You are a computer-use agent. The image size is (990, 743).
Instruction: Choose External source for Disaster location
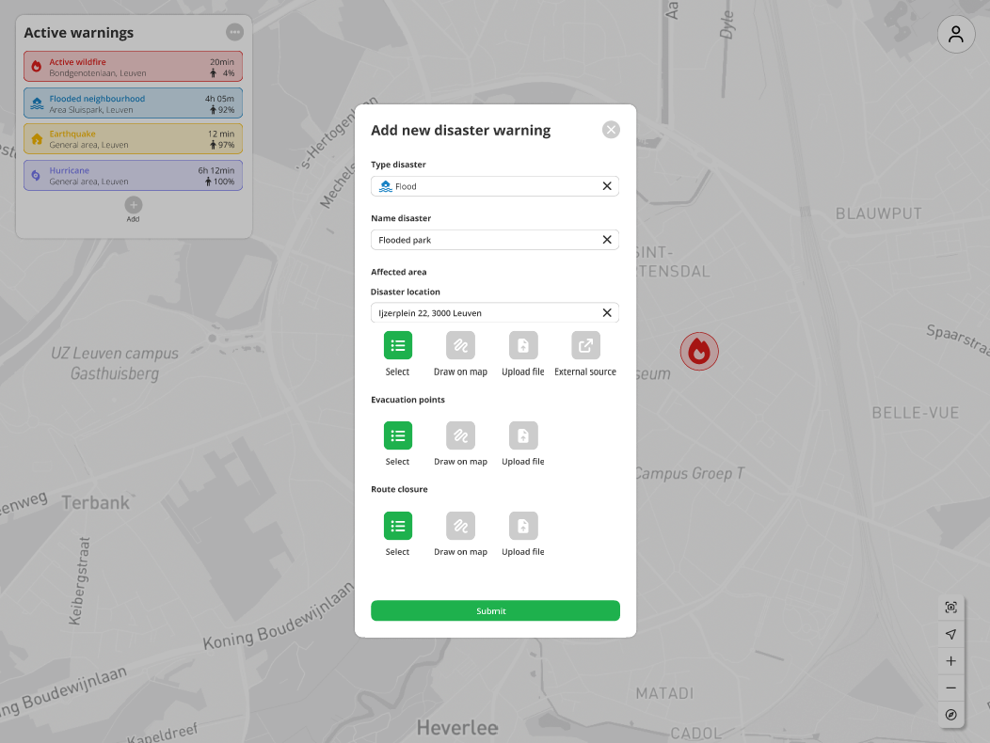click(585, 345)
